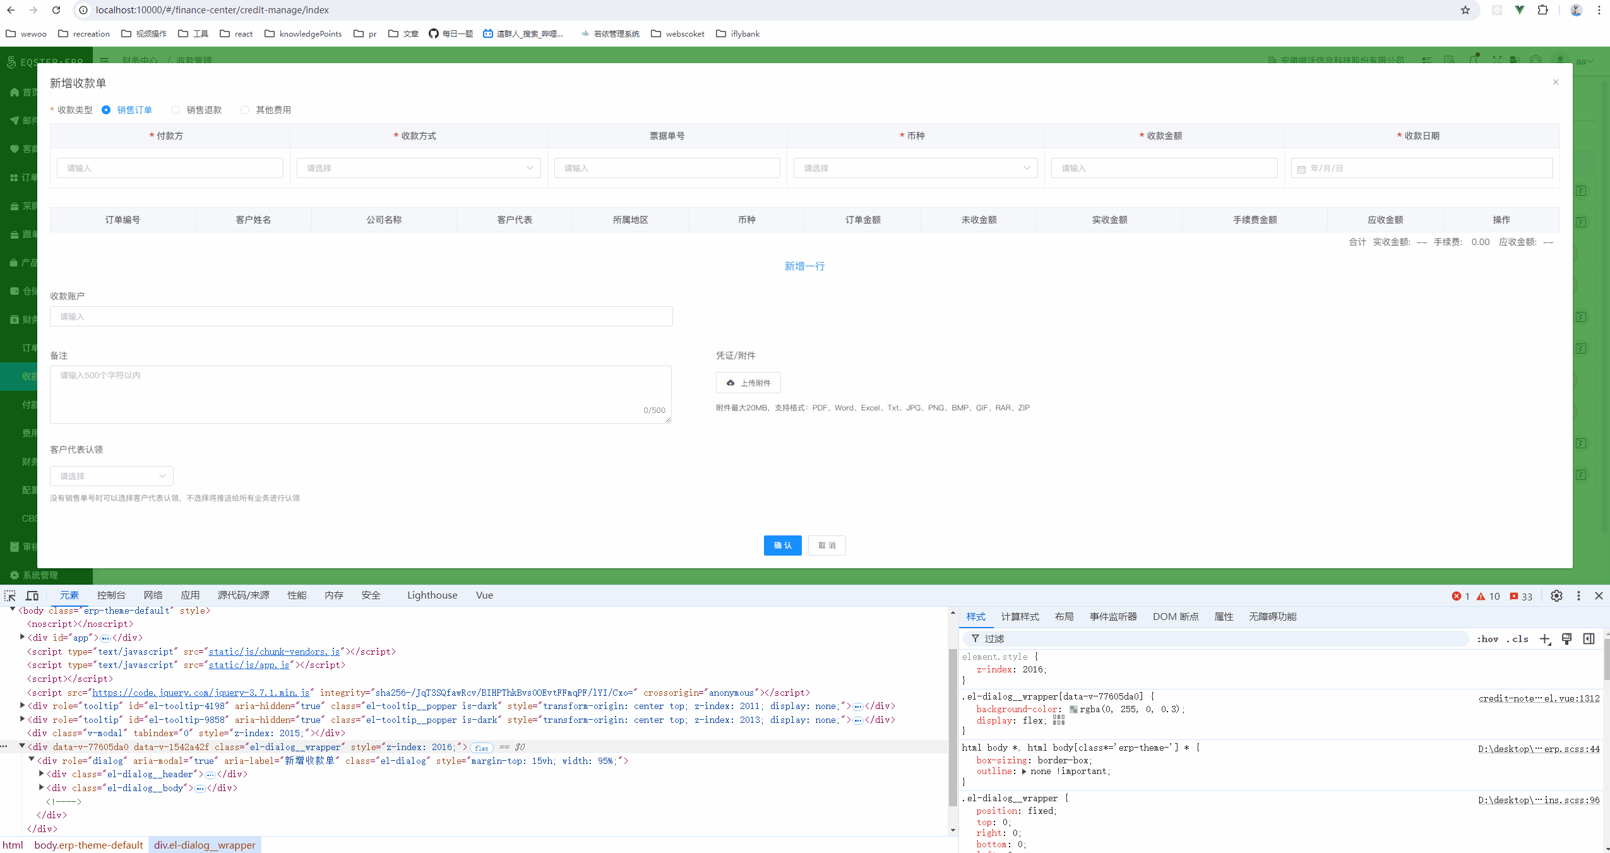This screenshot has height=853, width=1610.
Task: Open the Vue devtools extension icon
Action: [1520, 10]
